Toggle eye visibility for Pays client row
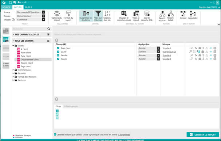Viewport: 221px width, 141px height. tap(211, 48)
